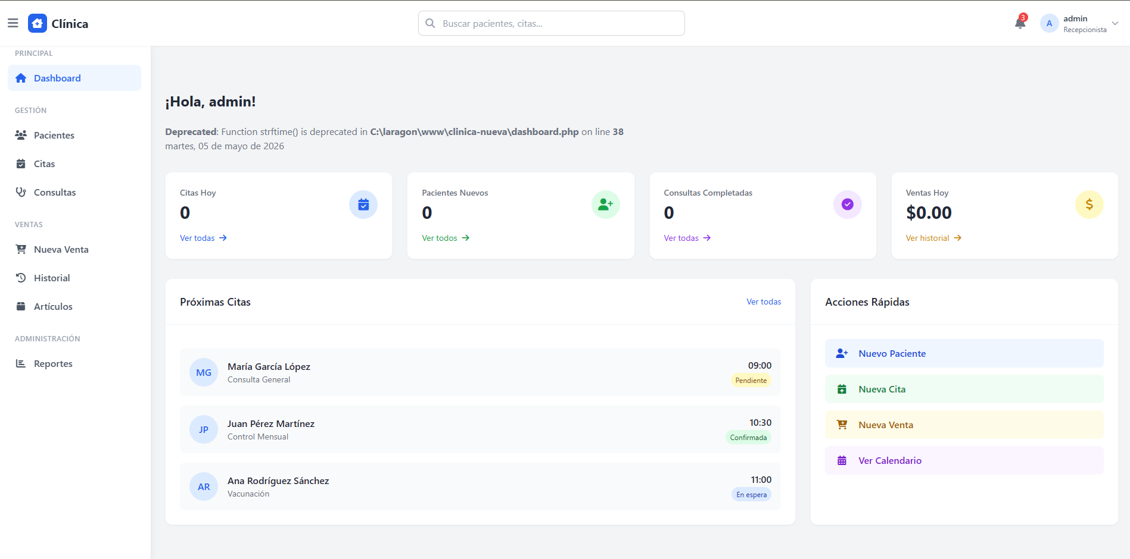Open Reportes in the sidebar
Screen dimensions: 1130x559
pos(74,363)
